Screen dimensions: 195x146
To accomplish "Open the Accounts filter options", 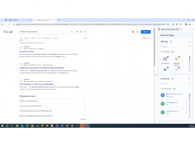I will pyautogui.click(x=189, y=83).
